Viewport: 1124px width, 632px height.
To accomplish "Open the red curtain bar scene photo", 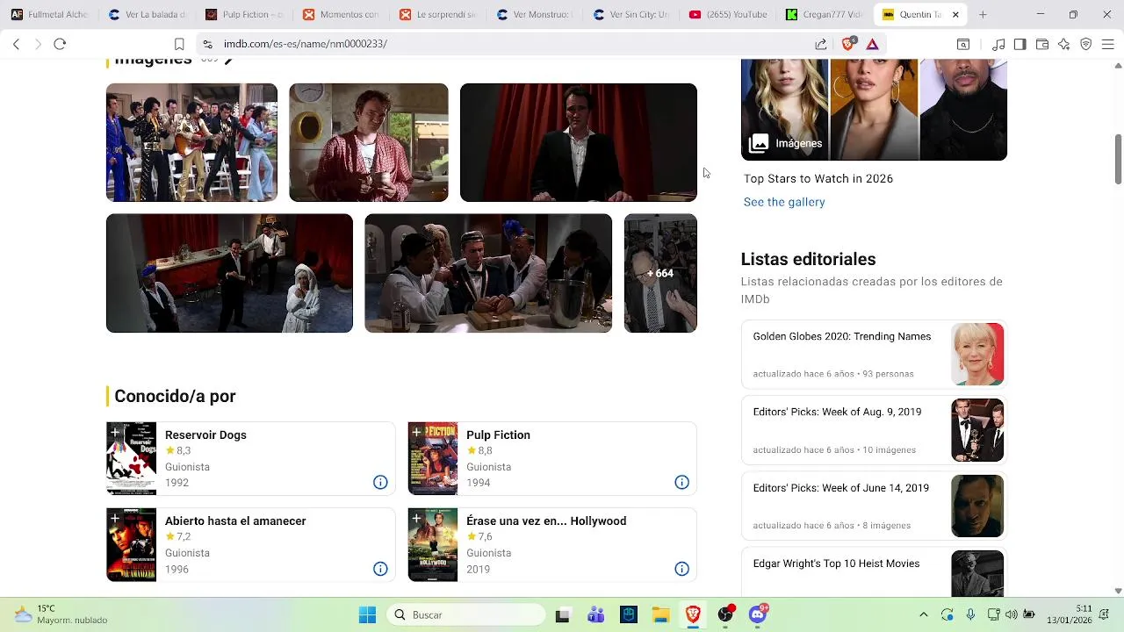I will pos(229,273).
